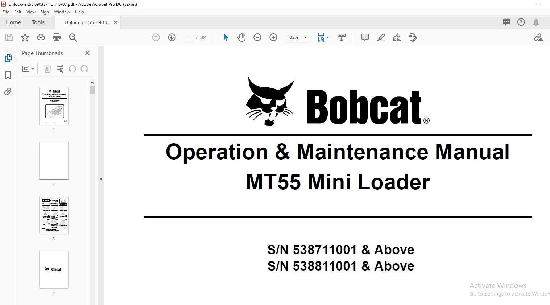Toggle the Page Thumbnails sidebar icon
The width and height of the screenshot is (550, 305).
[x=8, y=58]
